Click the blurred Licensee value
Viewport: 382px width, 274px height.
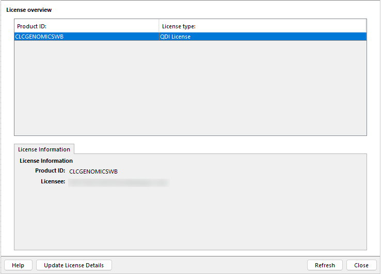[x=119, y=183]
